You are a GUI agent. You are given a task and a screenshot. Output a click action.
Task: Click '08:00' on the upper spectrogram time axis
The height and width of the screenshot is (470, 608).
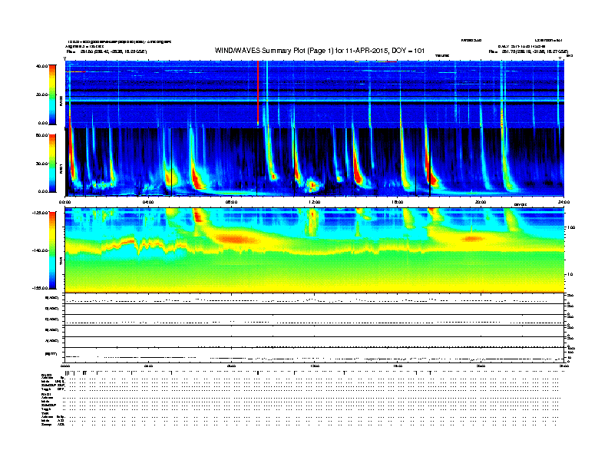(x=231, y=202)
